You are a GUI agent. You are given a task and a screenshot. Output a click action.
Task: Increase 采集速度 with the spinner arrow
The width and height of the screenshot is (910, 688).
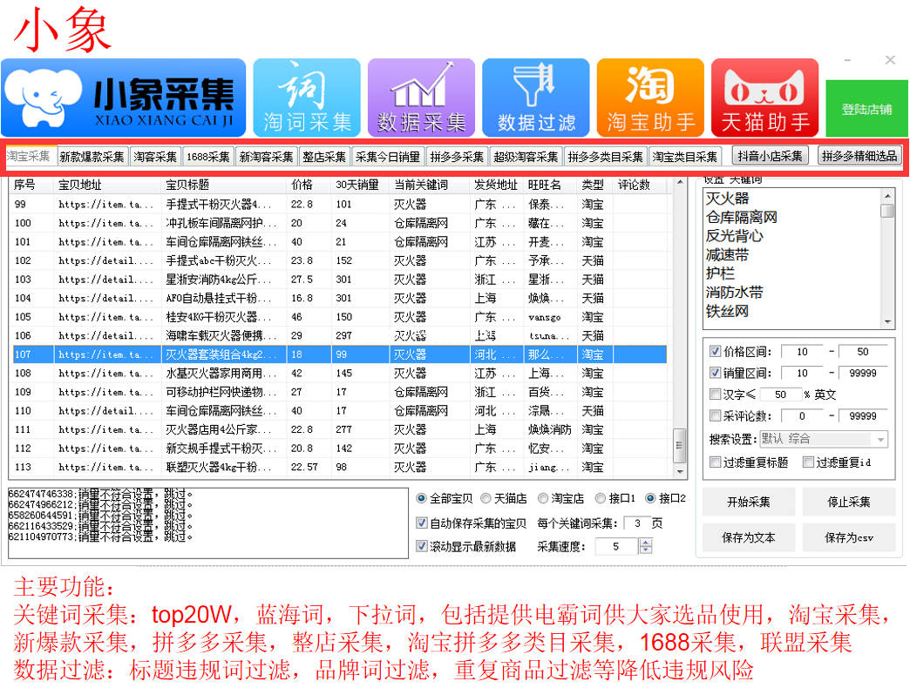click(x=645, y=543)
